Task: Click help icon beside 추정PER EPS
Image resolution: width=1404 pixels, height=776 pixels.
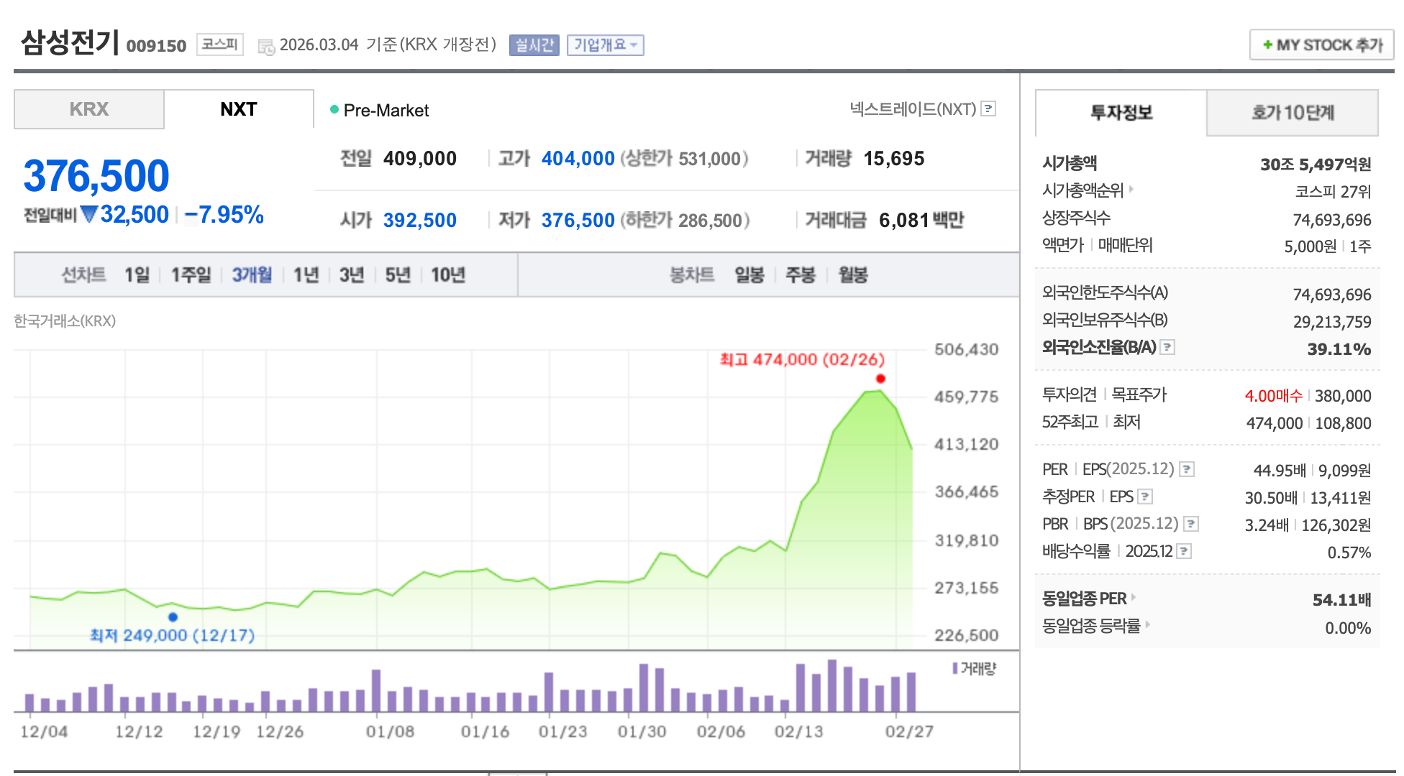Action: pos(1146,496)
